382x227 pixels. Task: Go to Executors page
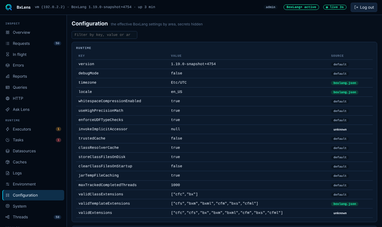click(x=33, y=129)
